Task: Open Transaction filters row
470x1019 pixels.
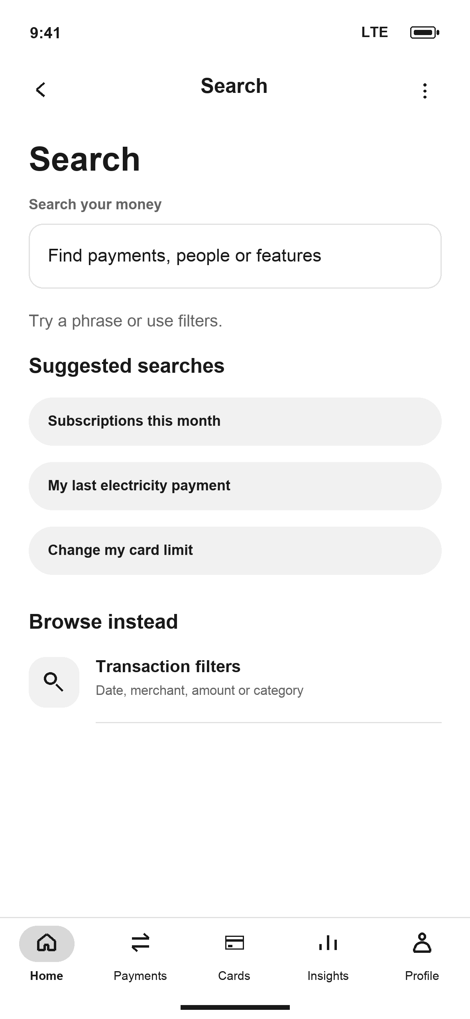Action: 235,682
